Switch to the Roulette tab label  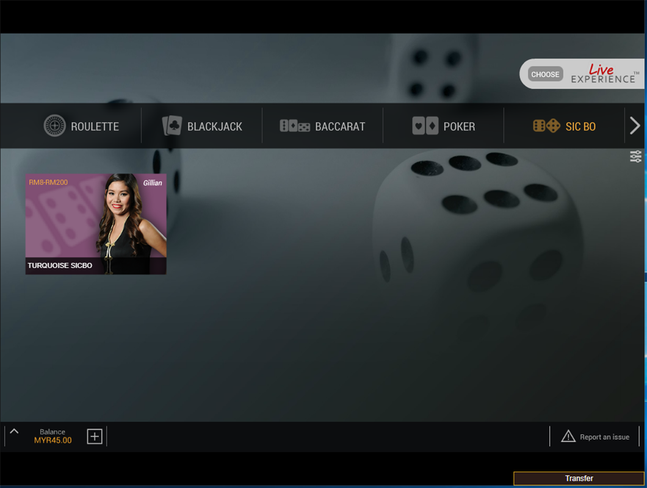coord(95,126)
